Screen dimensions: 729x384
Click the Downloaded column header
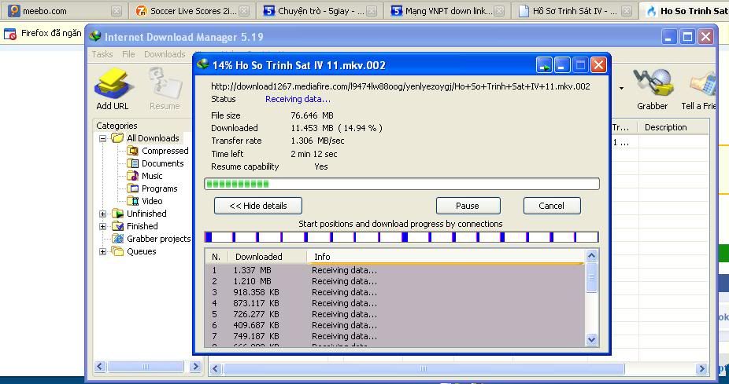(267, 257)
